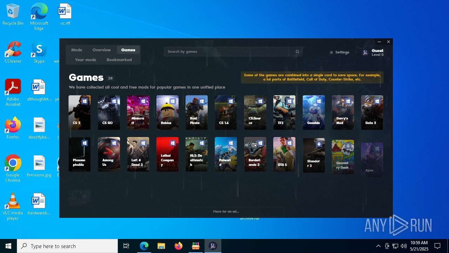Image resolution: width=449 pixels, height=253 pixels.
Task: Select the Dota 2 game card
Action: pyautogui.click(x=372, y=112)
